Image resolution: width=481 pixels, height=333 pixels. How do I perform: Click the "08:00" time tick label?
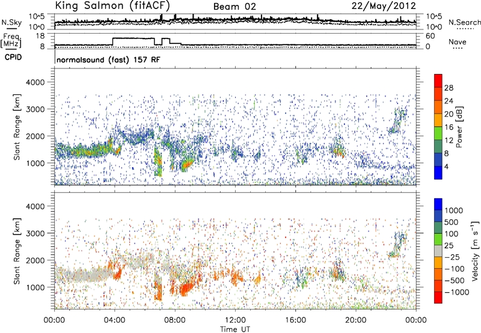point(175,320)
